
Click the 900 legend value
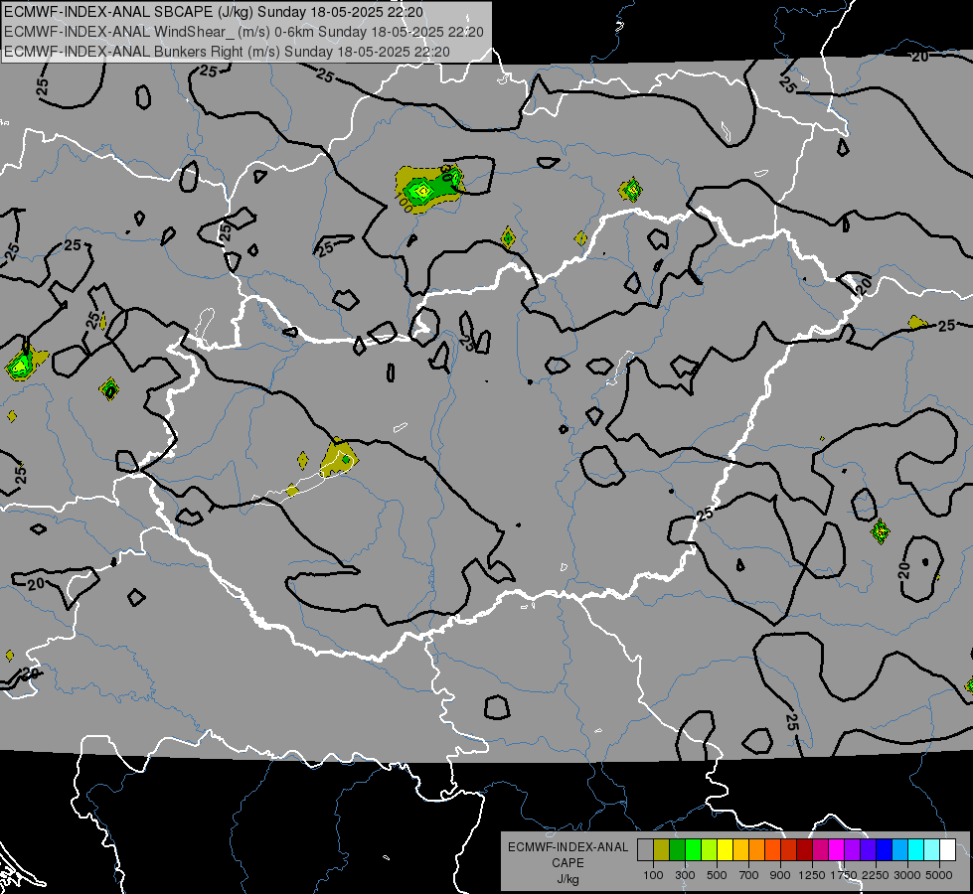coord(780,875)
